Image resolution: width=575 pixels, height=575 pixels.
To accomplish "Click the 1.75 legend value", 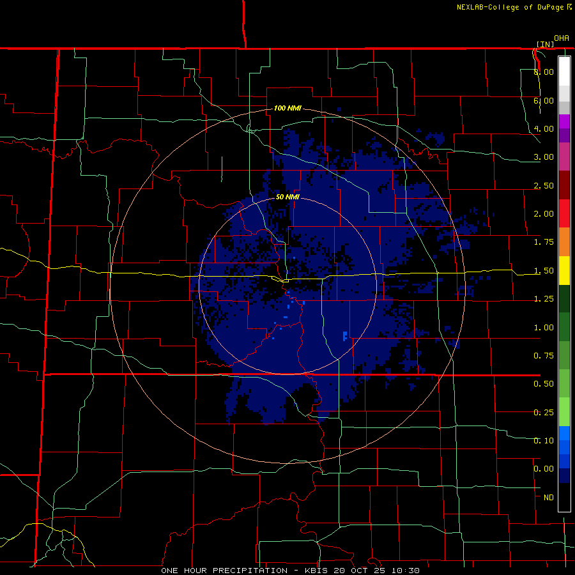I will click(x=544, y=242).
